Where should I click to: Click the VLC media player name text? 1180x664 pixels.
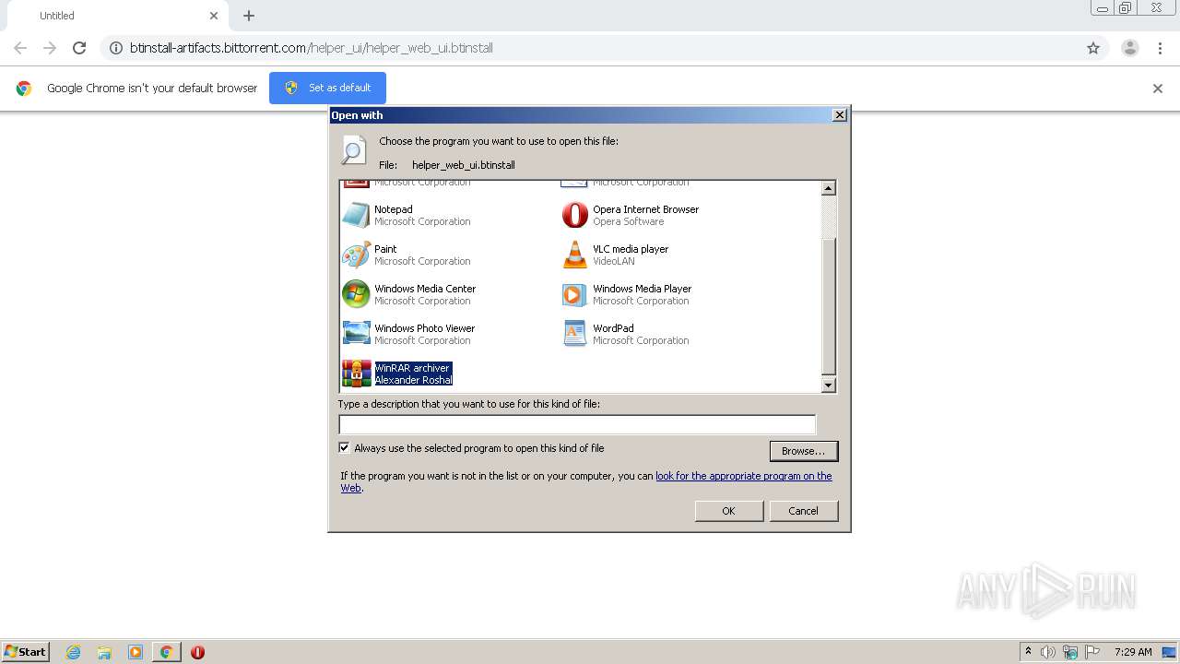pyautogui.click(x=631, y=249)
